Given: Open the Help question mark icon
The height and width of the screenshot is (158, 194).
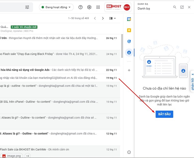Looking at the screenshot, I should click(x=80, y=7).
